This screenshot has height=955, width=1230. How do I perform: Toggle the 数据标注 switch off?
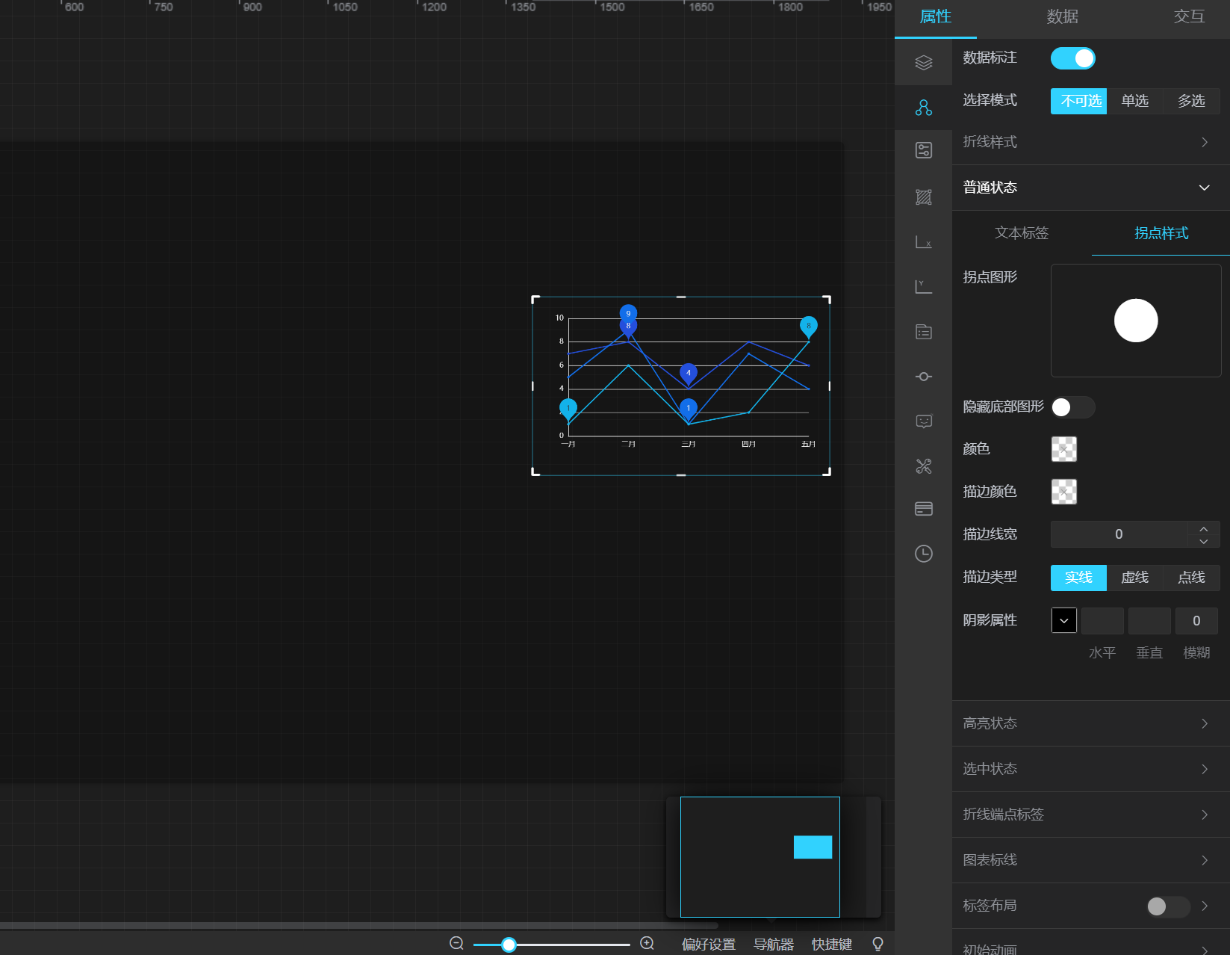coord(1072,58)
